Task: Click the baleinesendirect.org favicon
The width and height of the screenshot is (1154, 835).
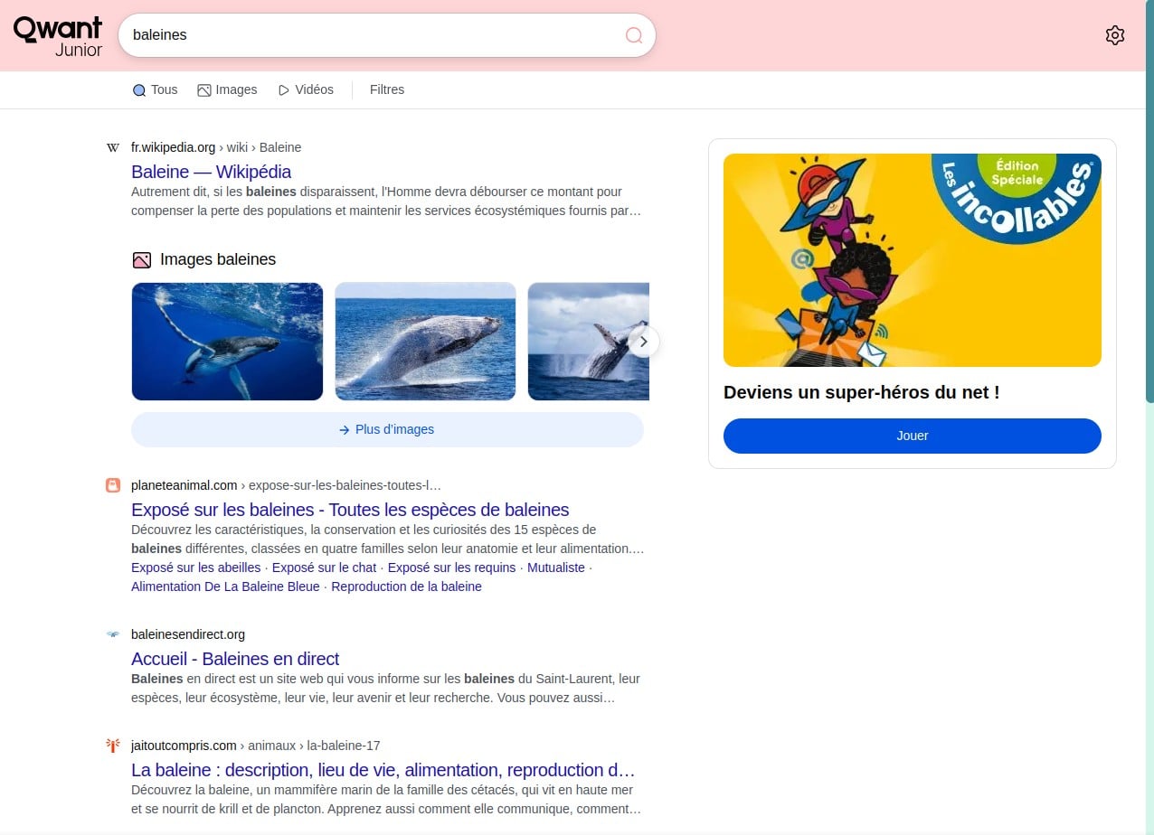Action: (x=113, y=634)
